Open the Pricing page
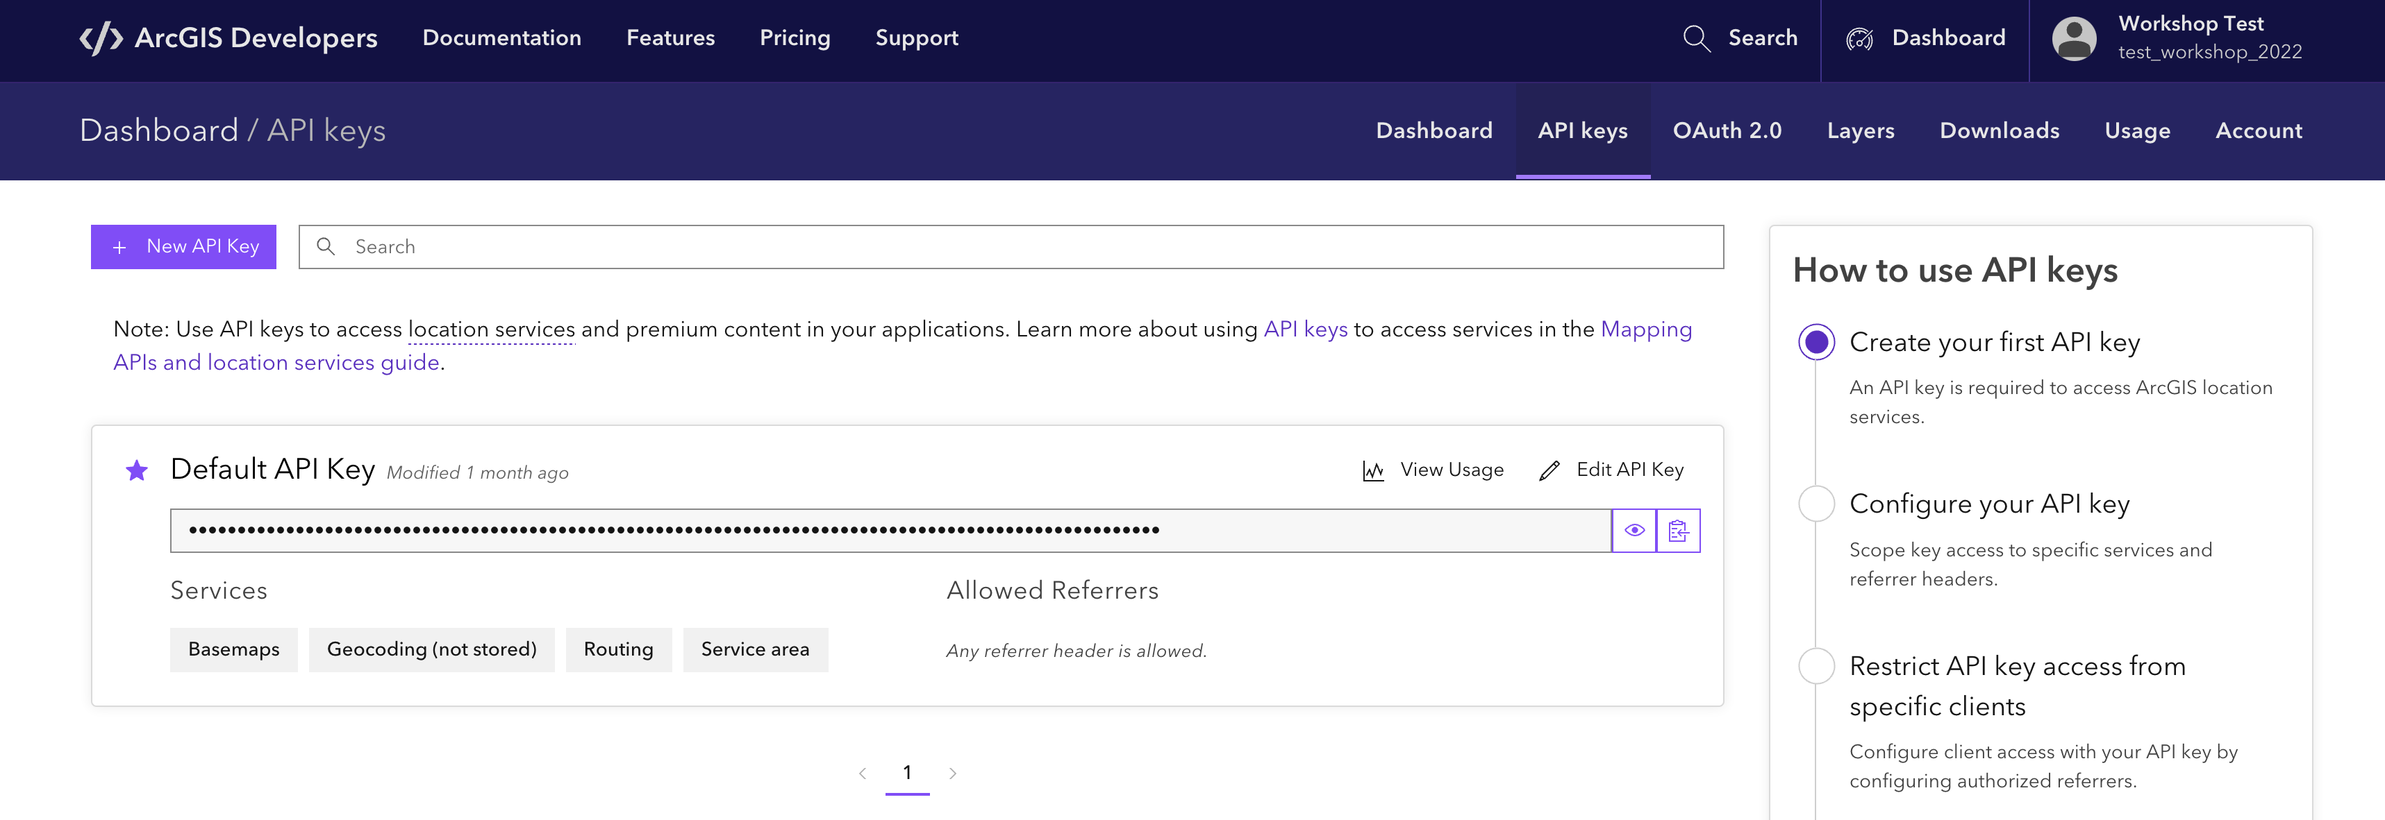 coord(795,38)
